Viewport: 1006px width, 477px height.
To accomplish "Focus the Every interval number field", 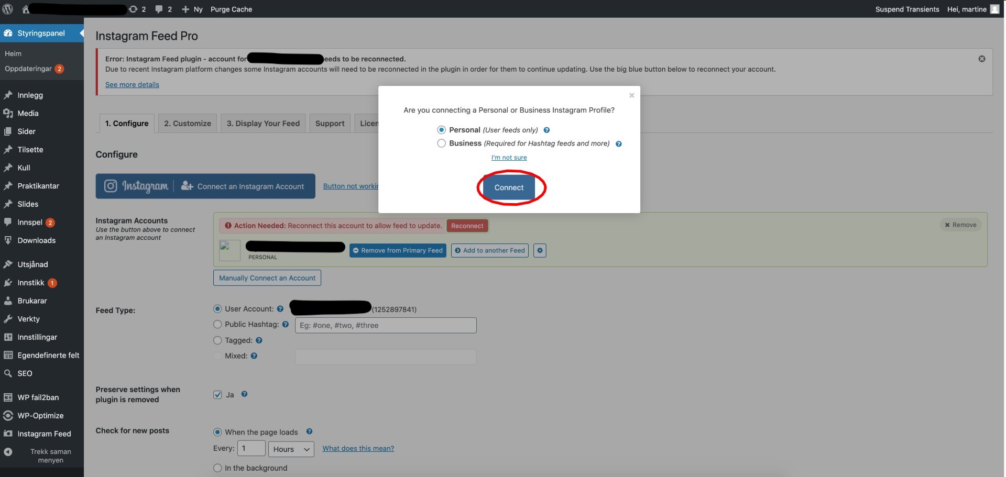I will (x=251, y=448).
